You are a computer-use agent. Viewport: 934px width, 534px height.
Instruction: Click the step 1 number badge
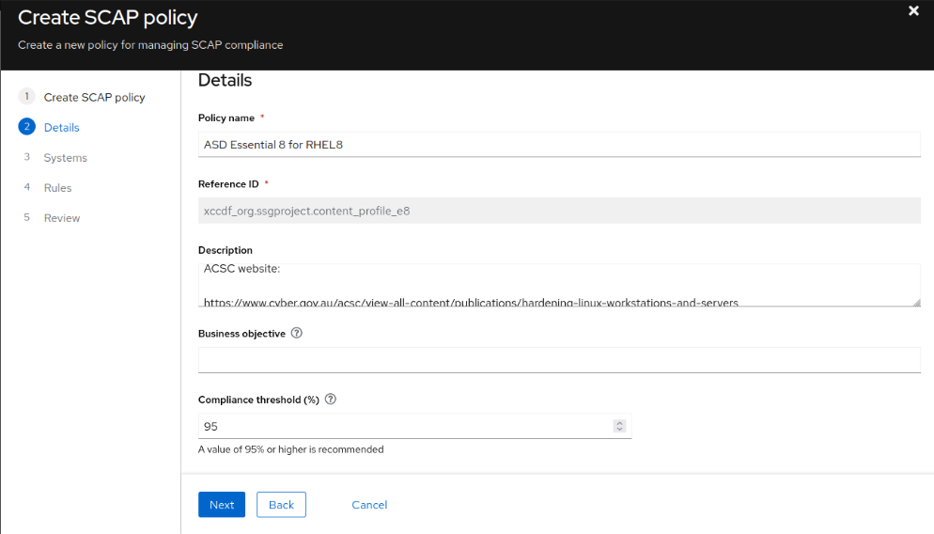27,96
